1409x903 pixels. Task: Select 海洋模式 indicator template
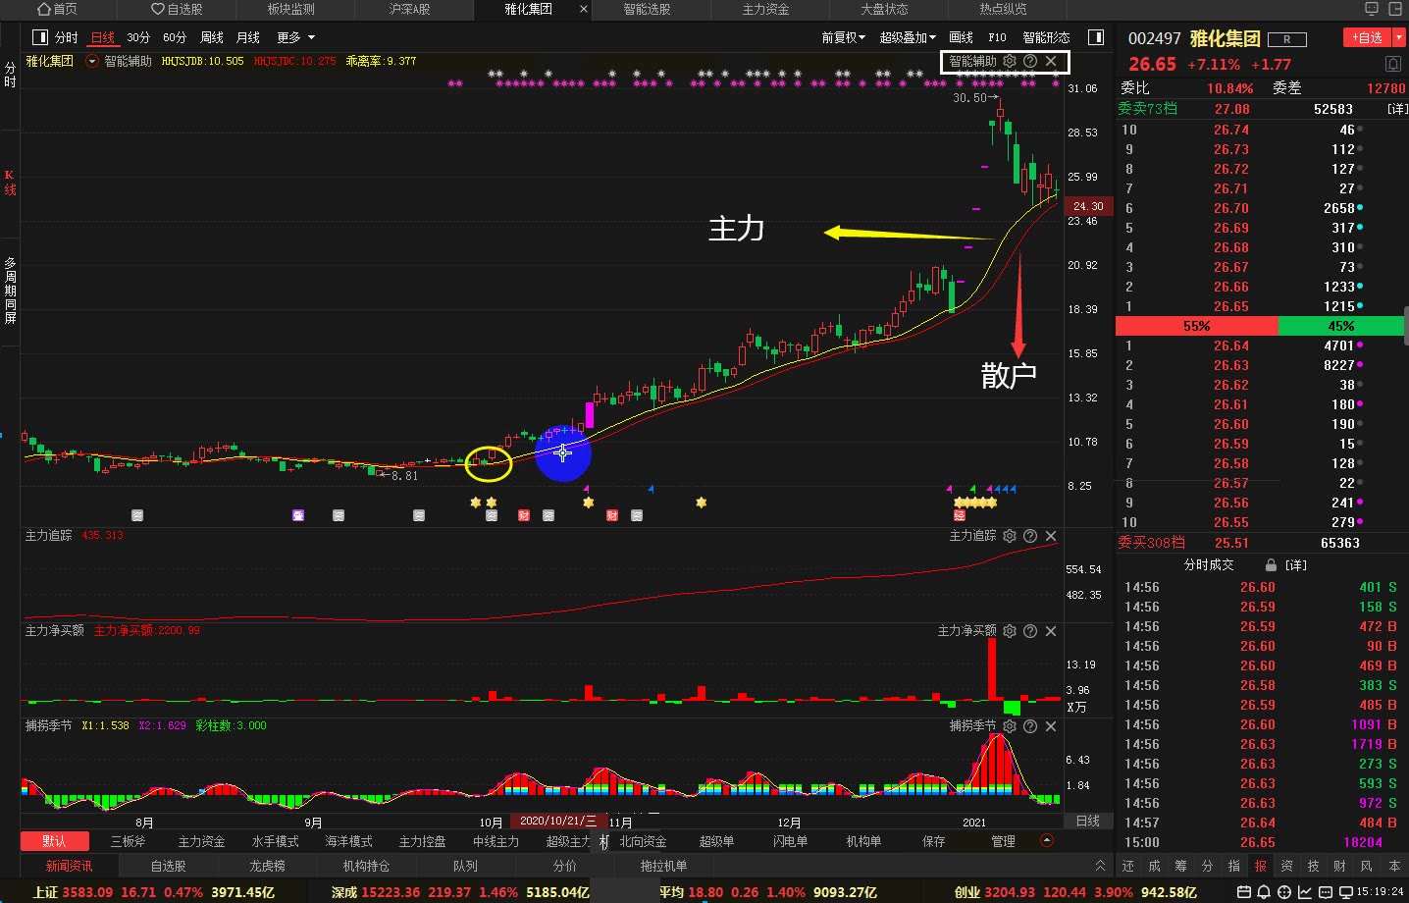[x=348, y=841]
